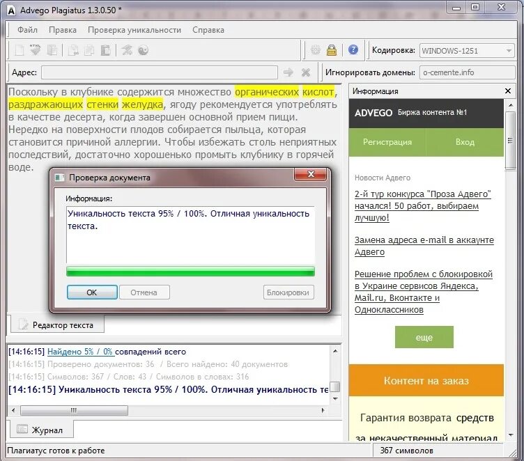
Task: Click the Адрес address input field
Action: tap(160, 72)
